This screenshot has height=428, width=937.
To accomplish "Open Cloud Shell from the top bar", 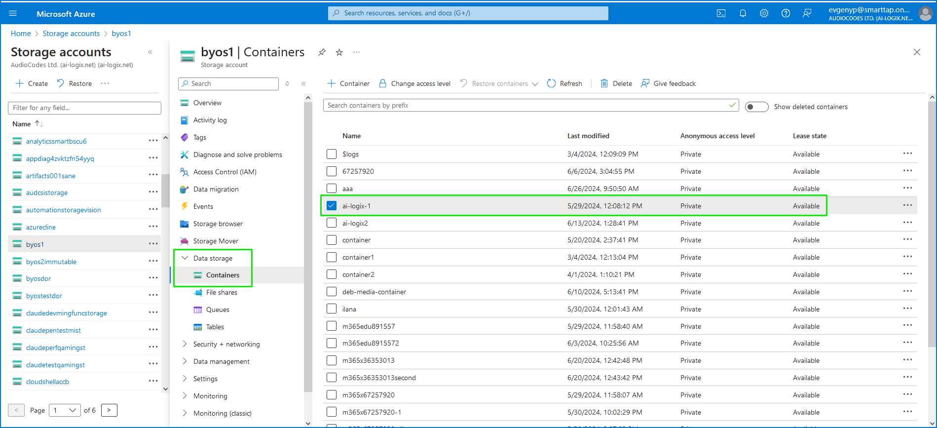I will click(x=721, y=13).
